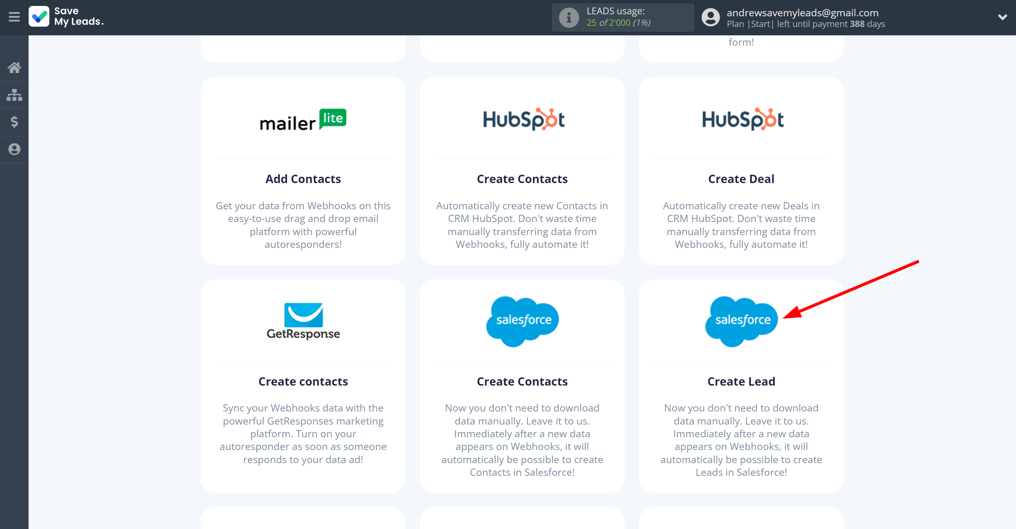Open the profile icon in sidebar
The image size is (1016, 529).
[x=14, y=149]
